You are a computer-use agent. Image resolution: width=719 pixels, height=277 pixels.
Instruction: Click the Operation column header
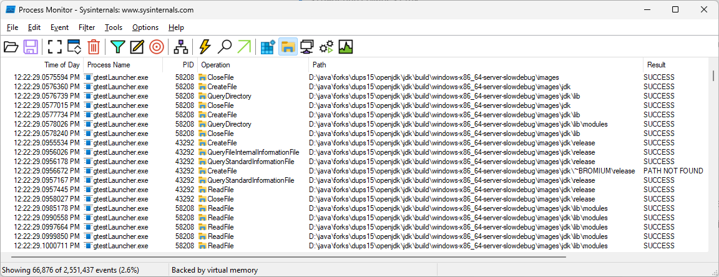click(x=215, y=65)
